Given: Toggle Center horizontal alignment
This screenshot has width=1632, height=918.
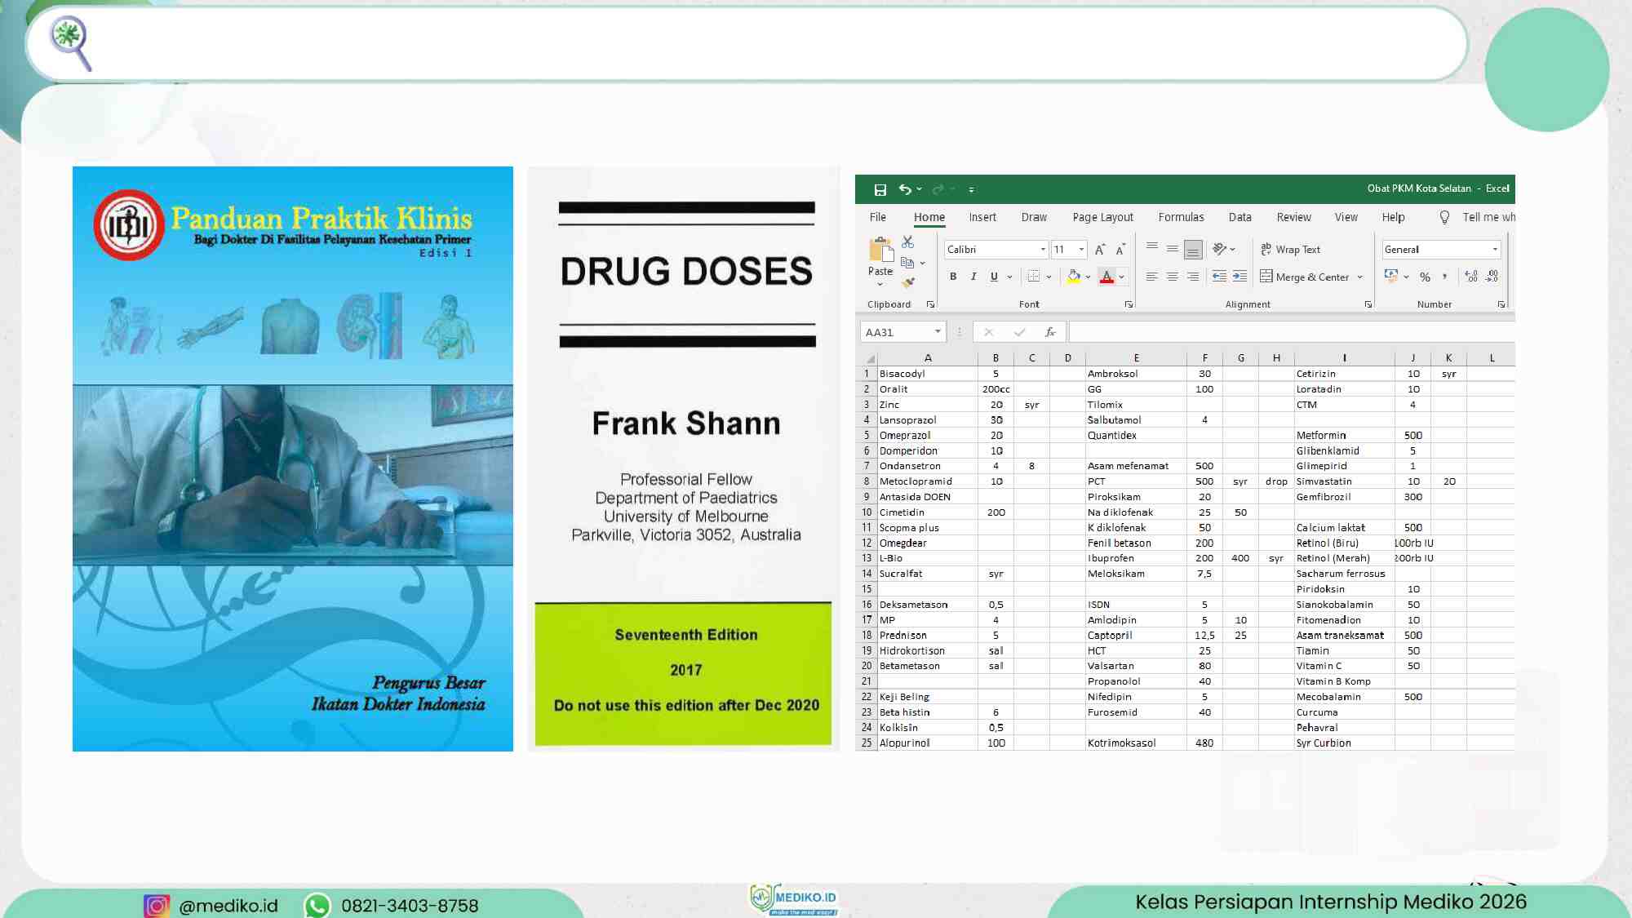Looking at the screenshot, I should pos(1173,277).
